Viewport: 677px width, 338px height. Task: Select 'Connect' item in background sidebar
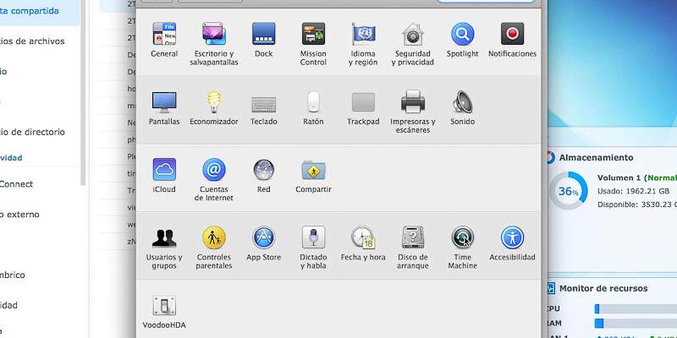pos(16,184)
